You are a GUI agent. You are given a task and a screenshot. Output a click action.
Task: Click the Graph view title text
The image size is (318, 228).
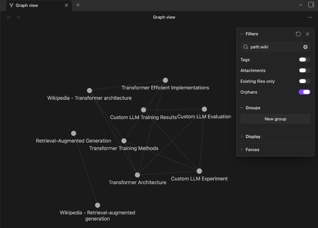pos(164,17)
